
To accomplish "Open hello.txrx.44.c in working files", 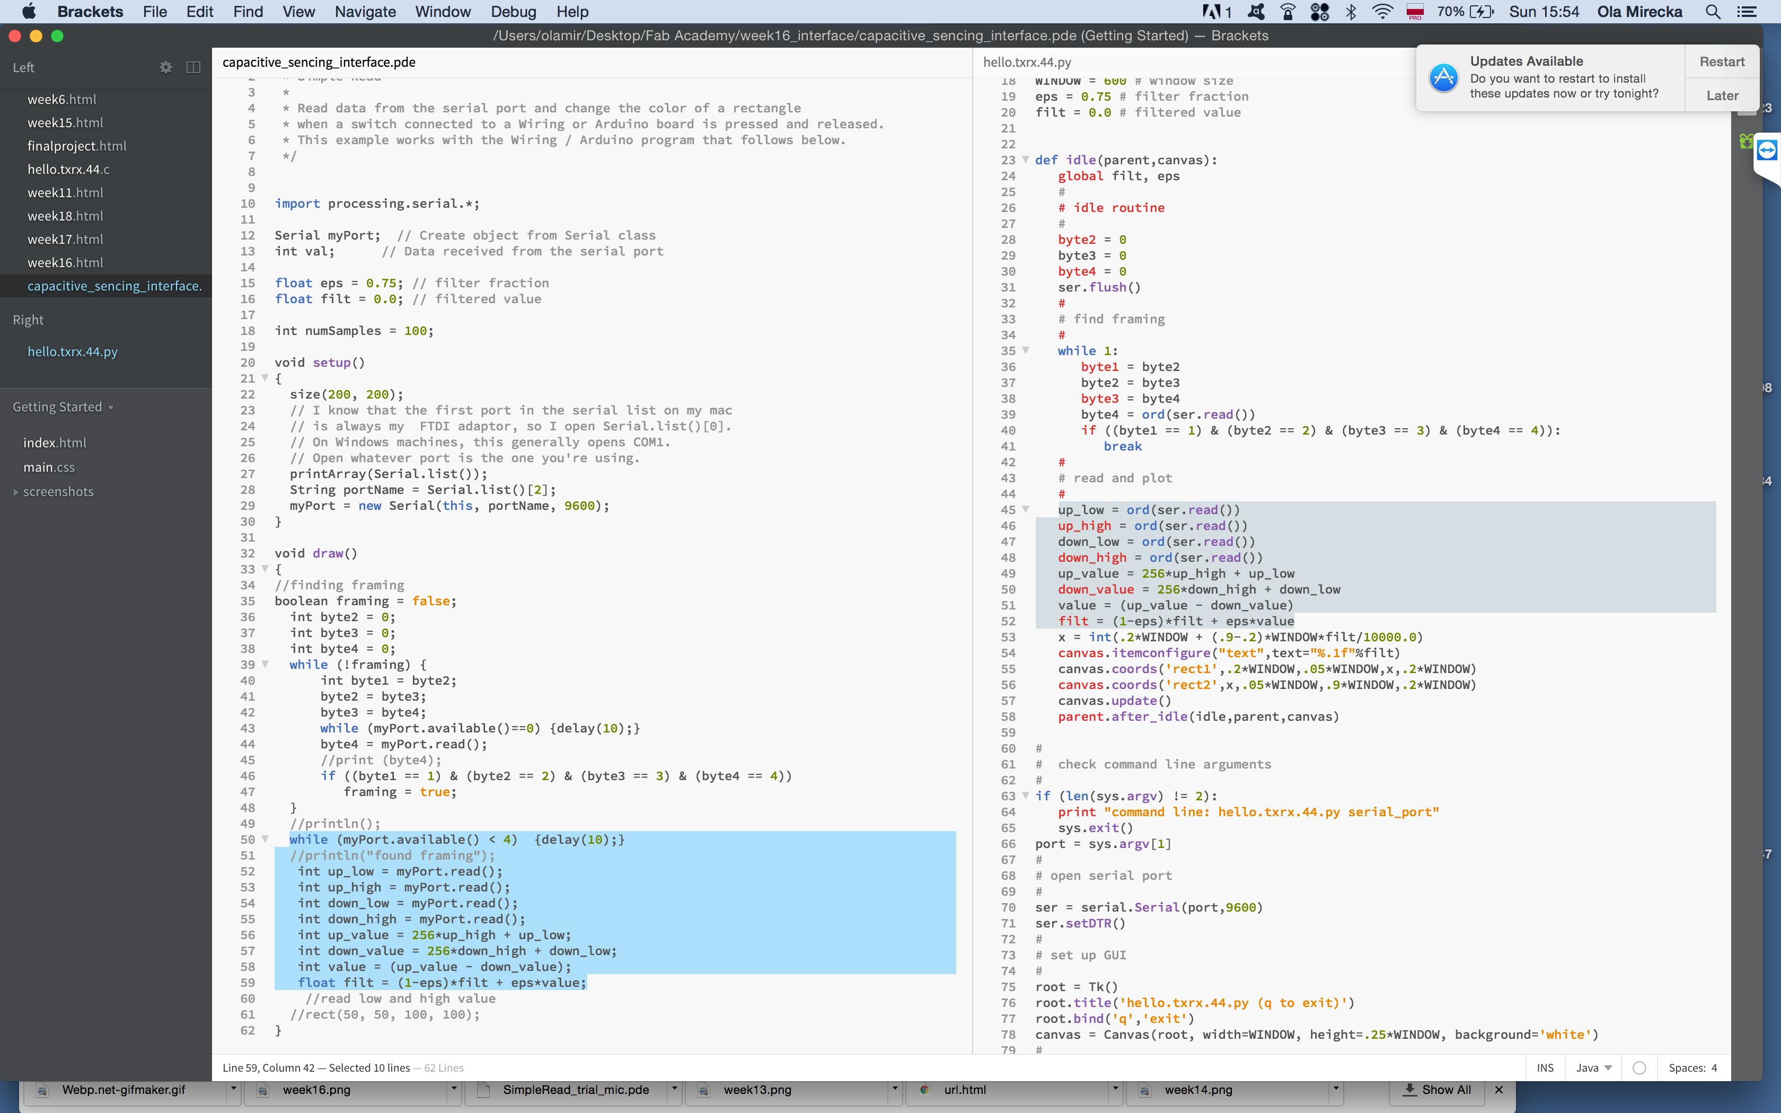I will (68, 169).
